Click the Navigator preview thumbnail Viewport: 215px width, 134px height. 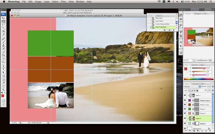(198, 37)
